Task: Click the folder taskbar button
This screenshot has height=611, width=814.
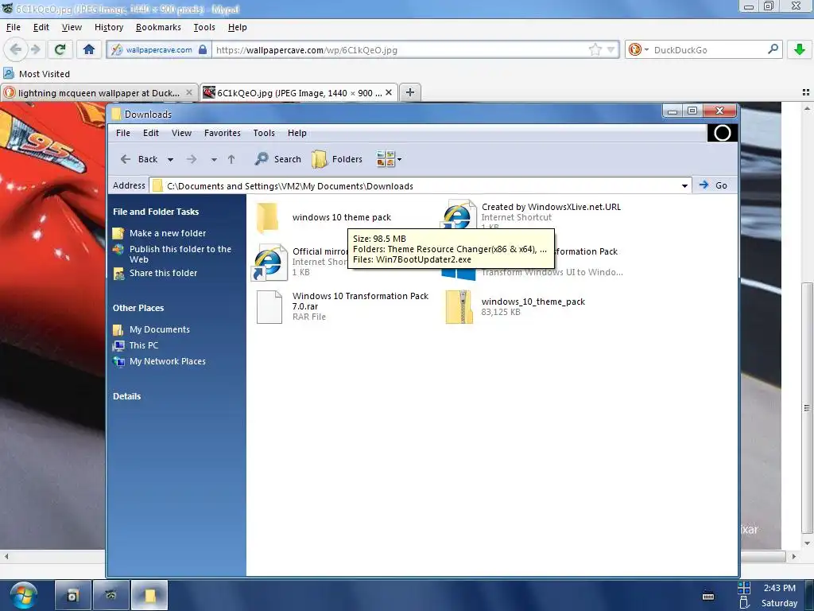Action: 149,595
